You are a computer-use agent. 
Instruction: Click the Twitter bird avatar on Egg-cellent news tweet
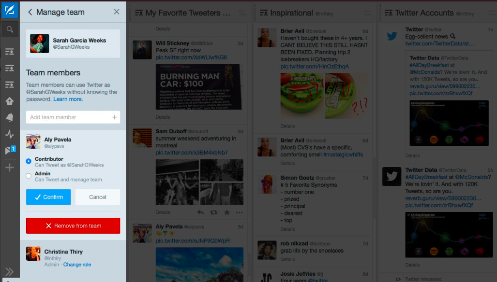392,36
